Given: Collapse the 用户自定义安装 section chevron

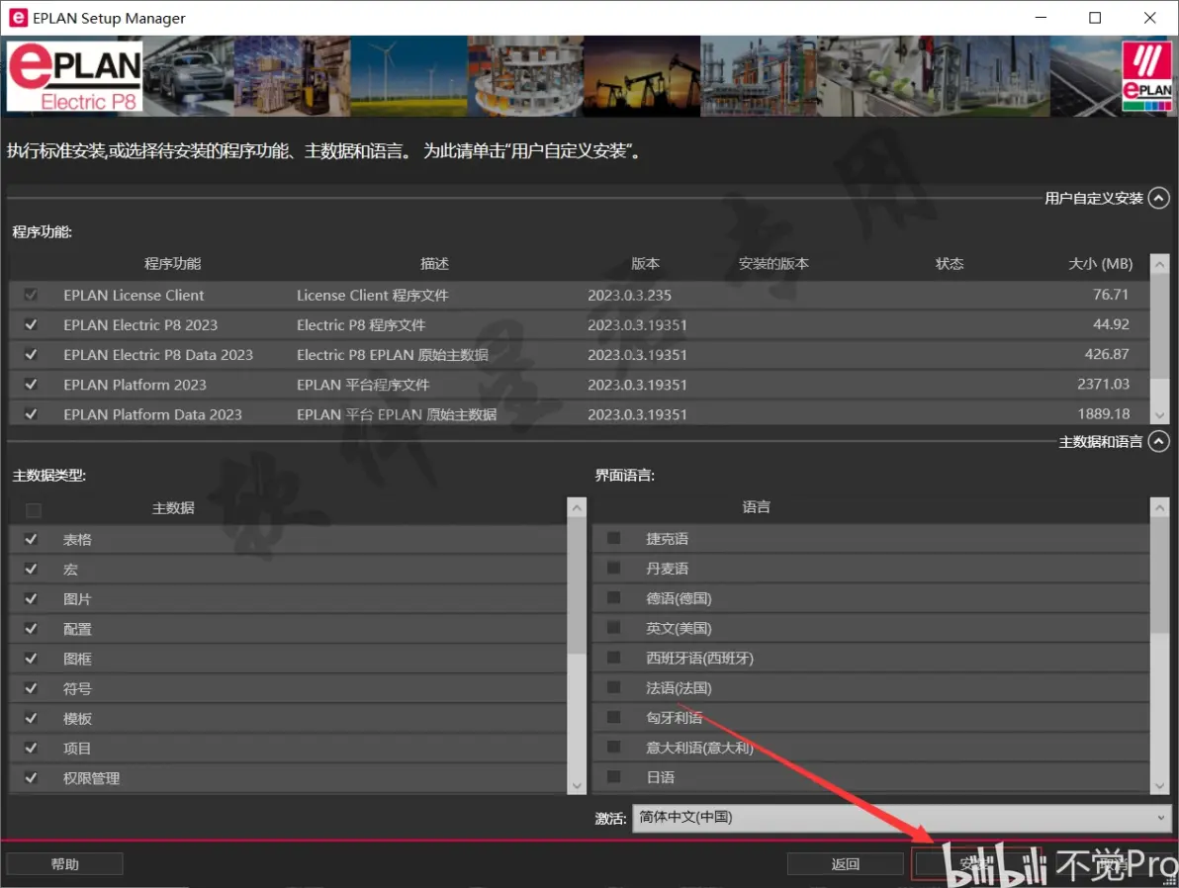Looking at the screenshot, I should coord(1158,198).
